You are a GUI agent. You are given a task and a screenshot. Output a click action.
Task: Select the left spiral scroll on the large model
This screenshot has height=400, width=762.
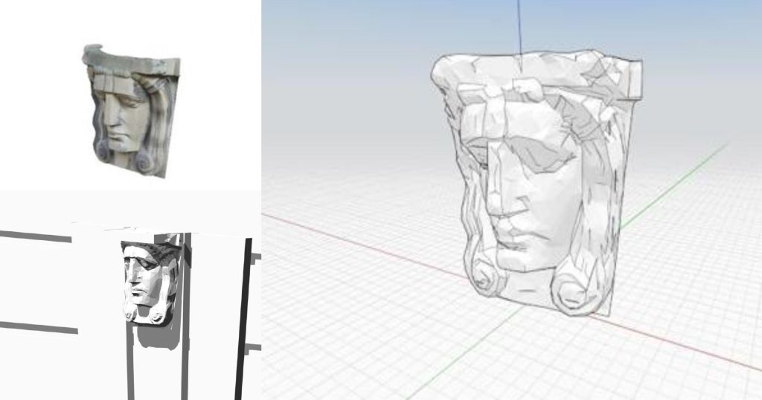[x=484, y=277]
